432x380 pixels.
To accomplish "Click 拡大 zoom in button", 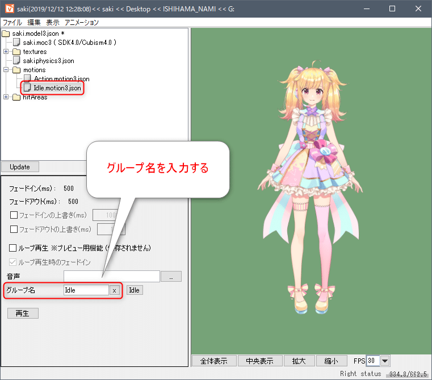I will point(299,361).
